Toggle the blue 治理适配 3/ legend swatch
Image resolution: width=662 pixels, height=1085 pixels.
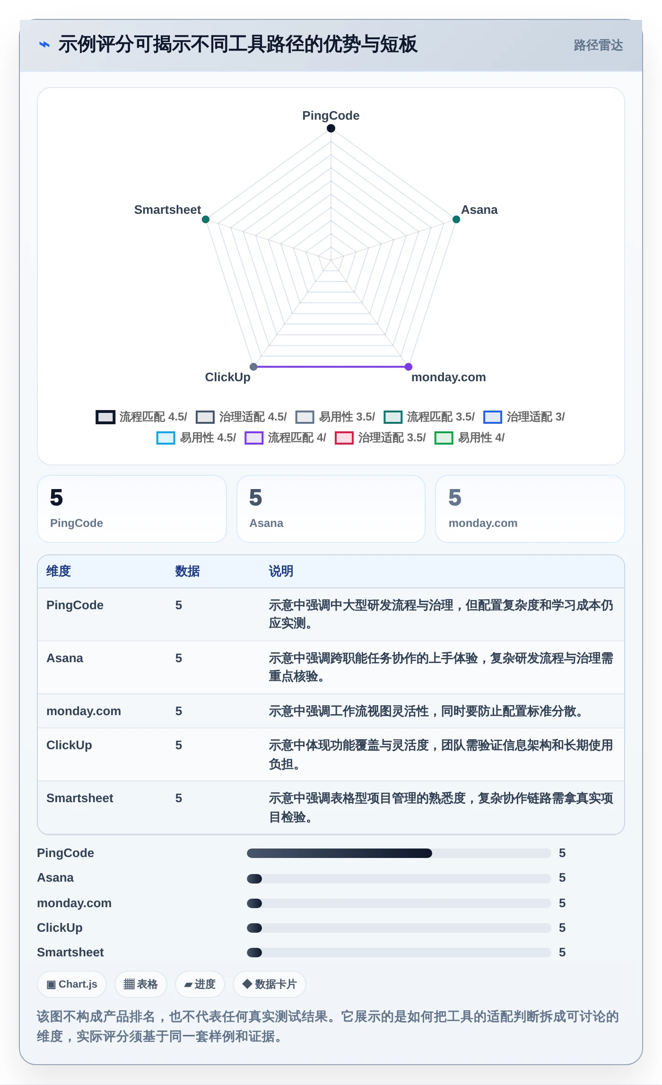[x=493, y=417]
